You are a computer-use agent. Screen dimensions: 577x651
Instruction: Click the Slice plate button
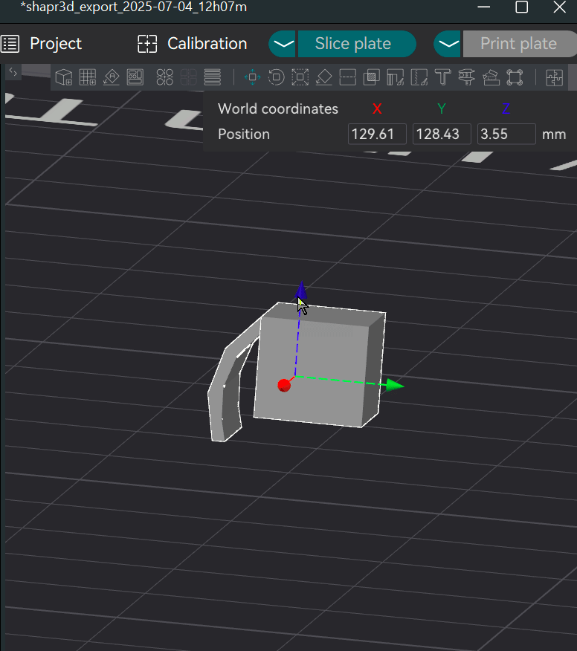[x=356, y=44]
